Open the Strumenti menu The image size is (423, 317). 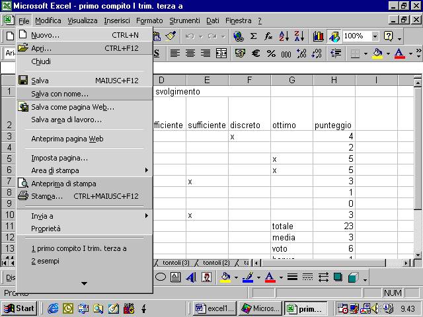click(x=184, y=20)
